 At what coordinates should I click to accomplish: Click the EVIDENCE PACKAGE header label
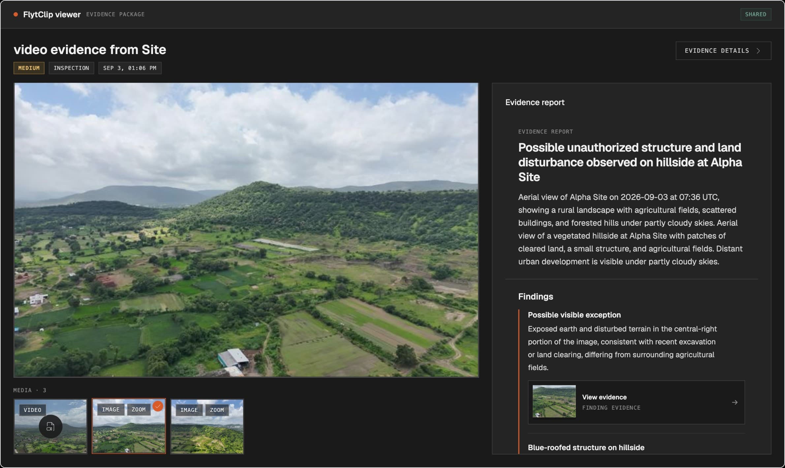[115, 14]
